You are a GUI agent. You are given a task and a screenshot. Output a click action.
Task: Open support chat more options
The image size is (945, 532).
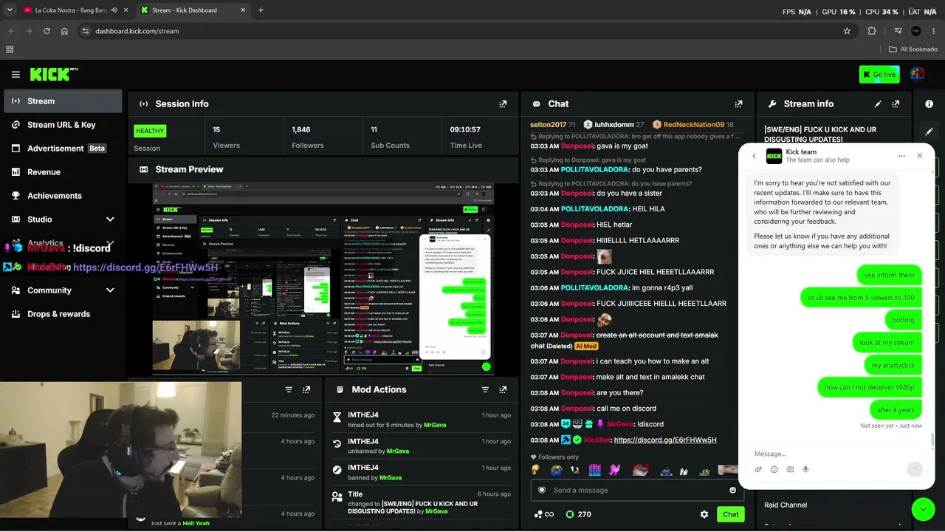(901, 156)
